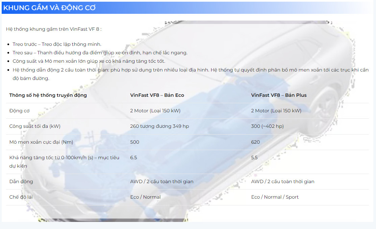Click the Eco acceleration value "6.5"
The image size is (376, 229).
point(133,158)
